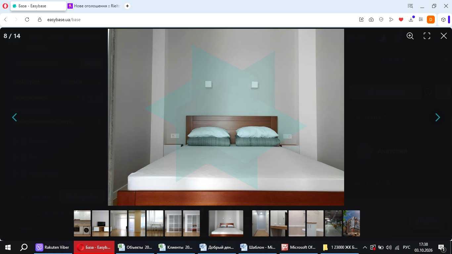Open the Windows Start menu
The height and width of the screenshot is (254, 452).
click(x=8, y=247)
